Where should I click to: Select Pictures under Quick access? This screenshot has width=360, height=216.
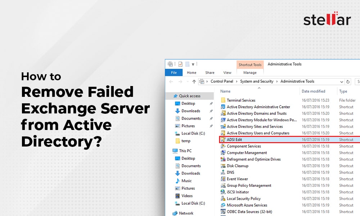[188, 126]
